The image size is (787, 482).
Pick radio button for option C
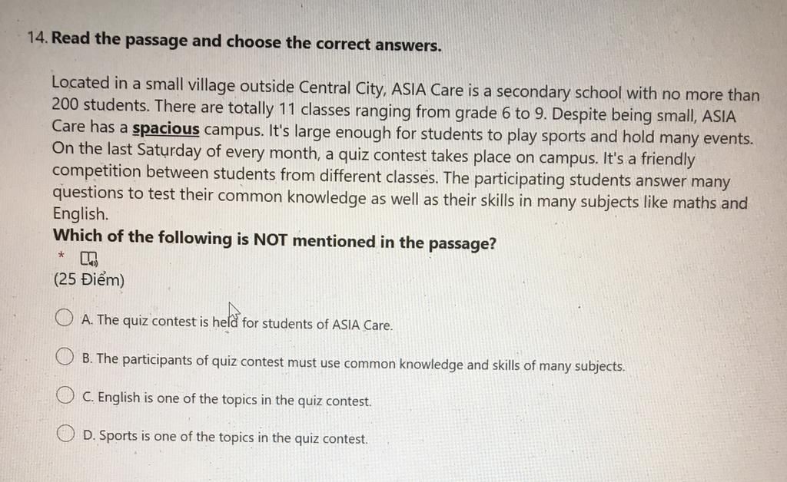pyautogui.click(x=66, y=395)
